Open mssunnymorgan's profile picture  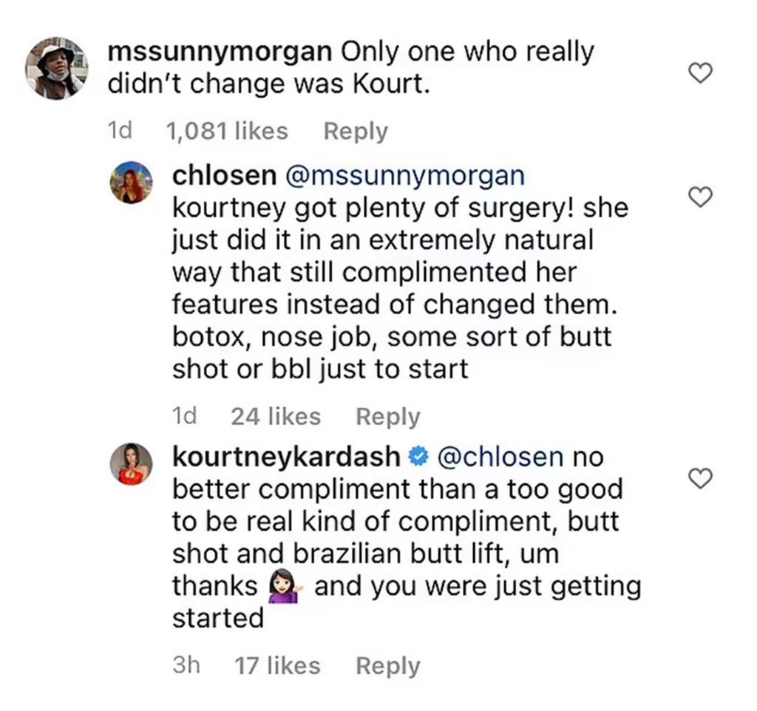(x=57, y=68)
